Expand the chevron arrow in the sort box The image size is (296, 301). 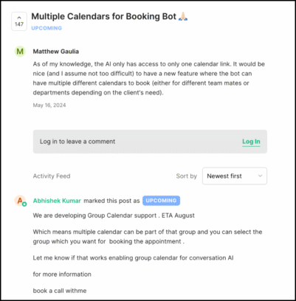click(x=260, y=176)
